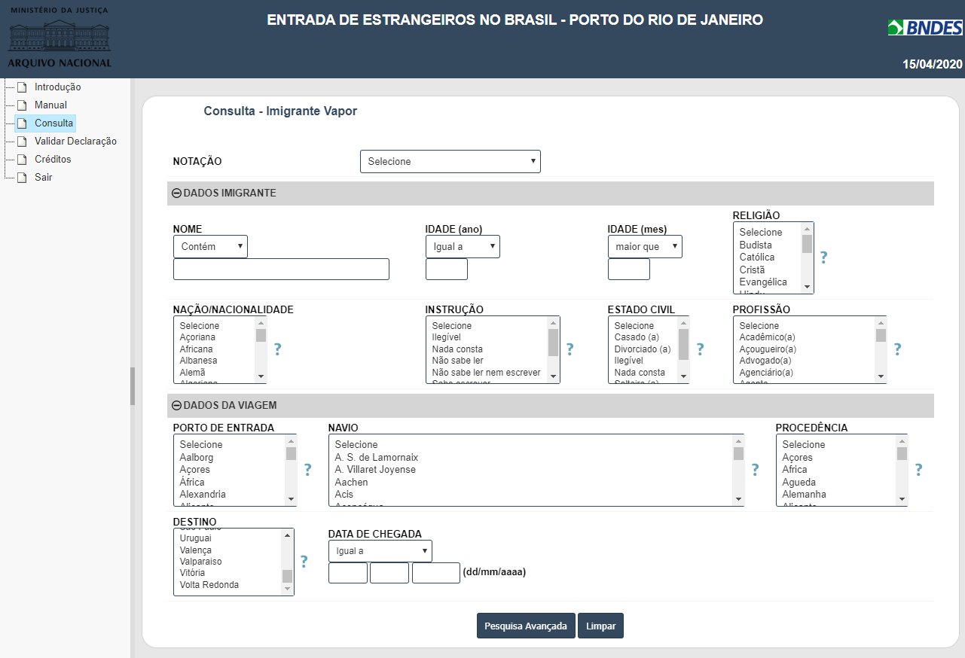
Task: Open the Idade (mes) 'maior que' dropdown
Action: [x=645, y=247]
